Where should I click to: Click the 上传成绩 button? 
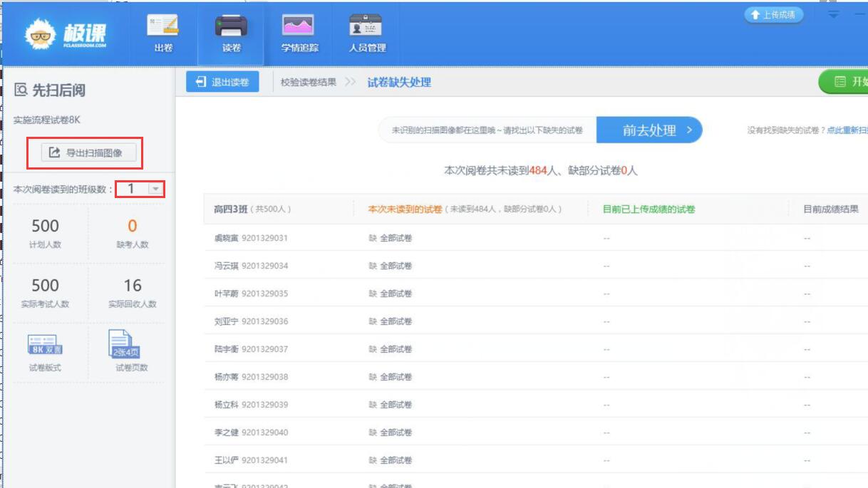773,15
